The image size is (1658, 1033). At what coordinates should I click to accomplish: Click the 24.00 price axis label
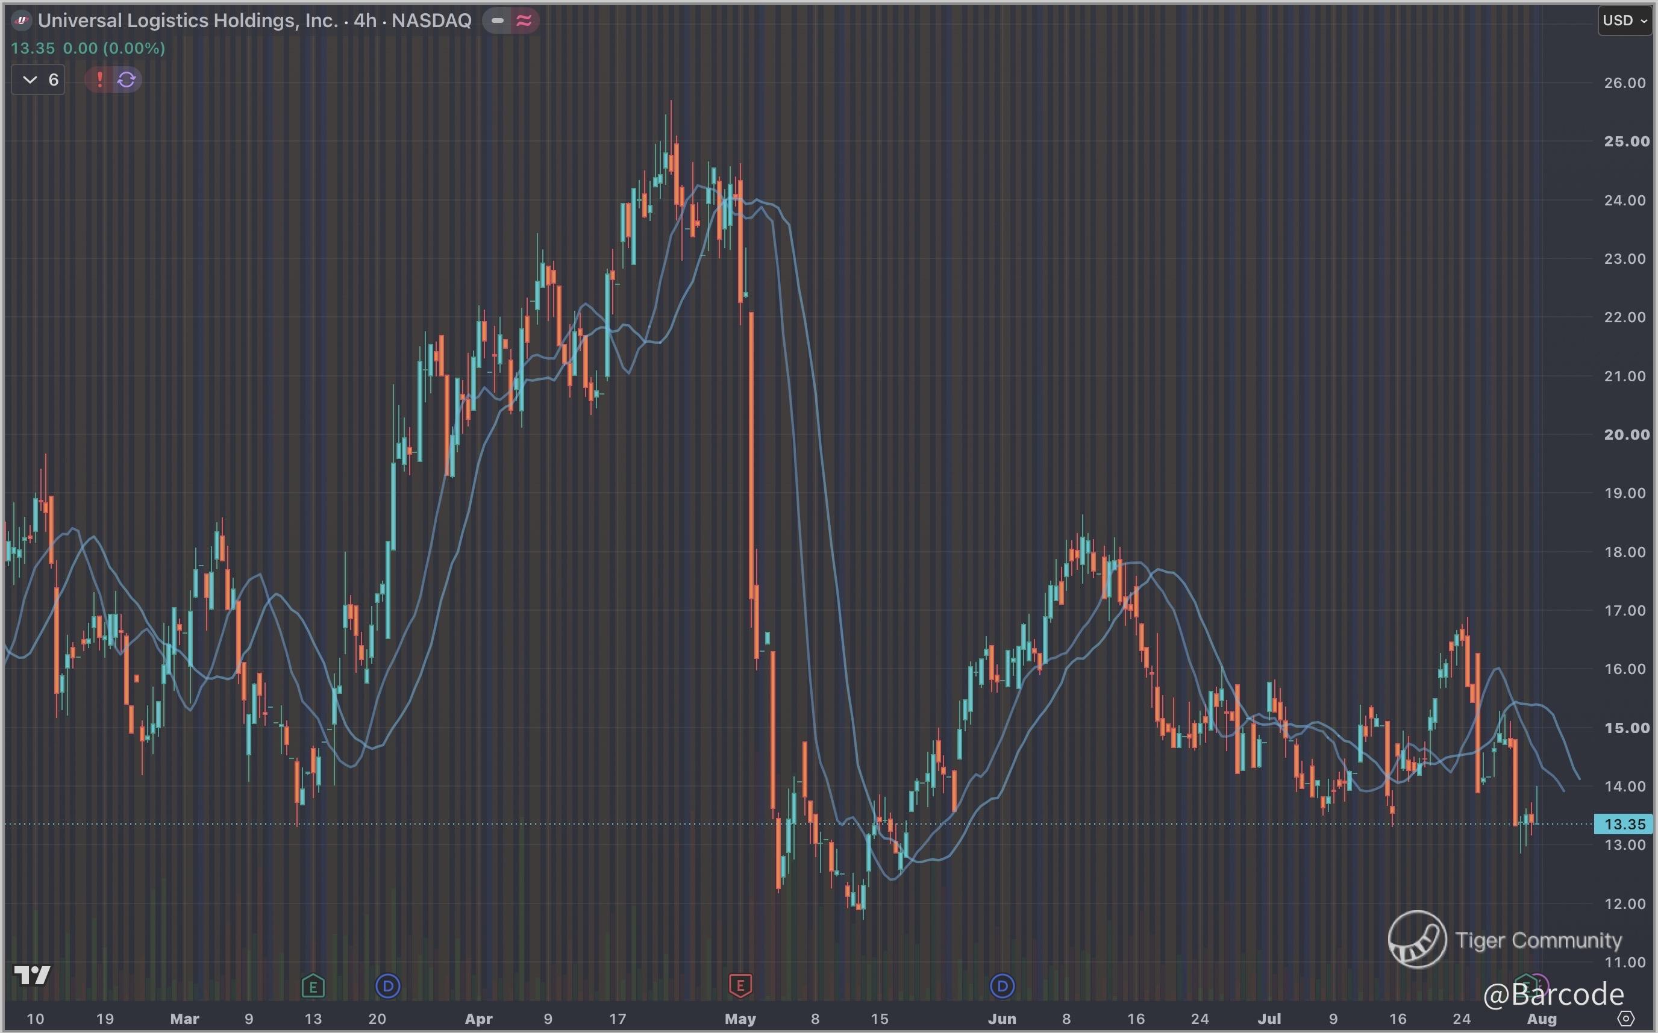click(x=1624, y=200)
